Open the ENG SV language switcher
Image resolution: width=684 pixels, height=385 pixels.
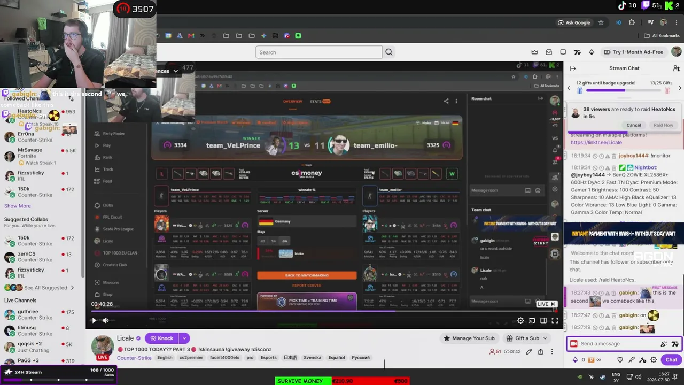(x=616, y=377)
